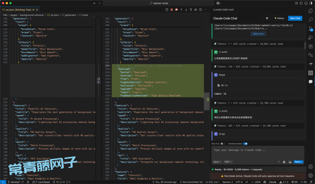Open the Run and Debug view
Image resolution: width=315 pixels, height=184 pixels.
(310, 37)
